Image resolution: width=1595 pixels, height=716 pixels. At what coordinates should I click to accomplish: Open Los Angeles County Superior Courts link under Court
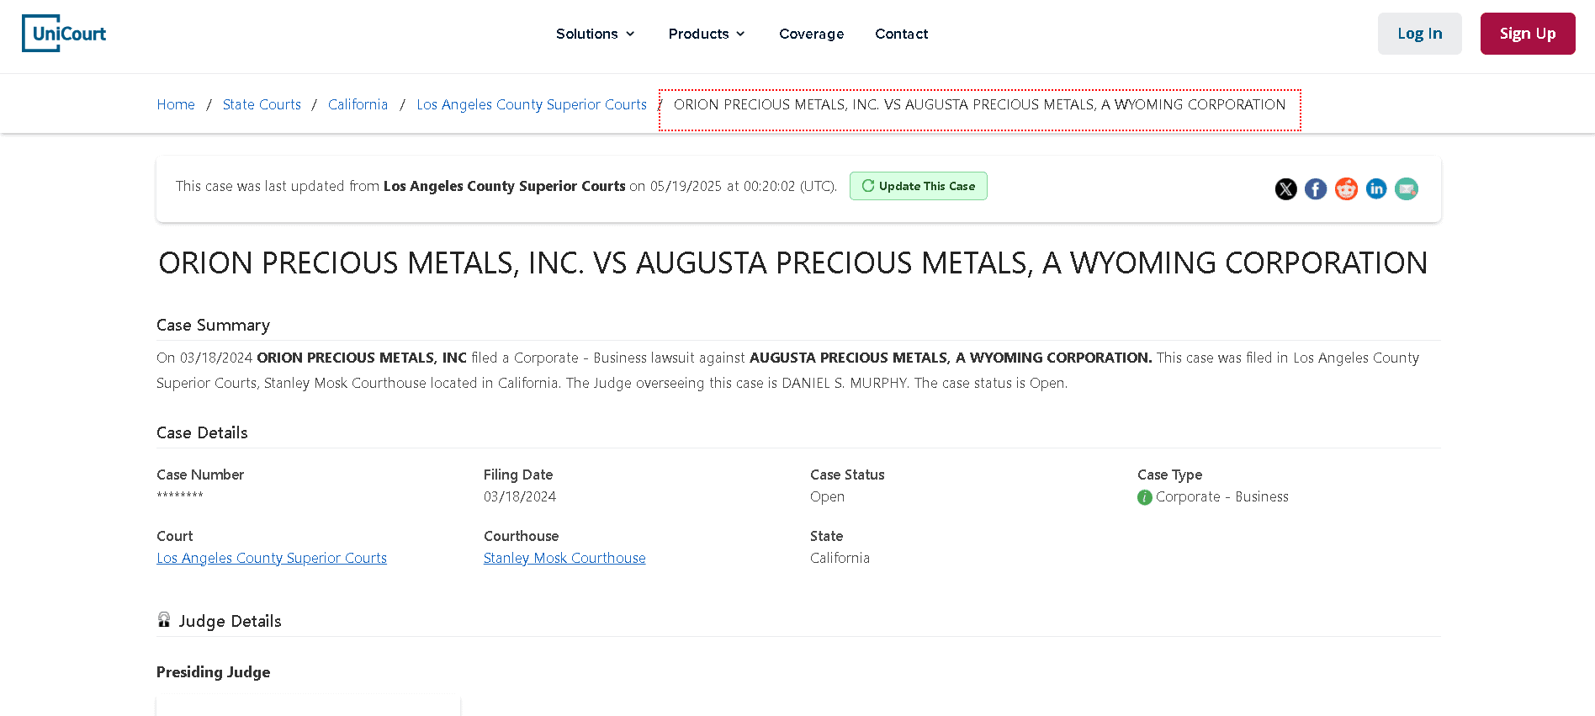272,558
